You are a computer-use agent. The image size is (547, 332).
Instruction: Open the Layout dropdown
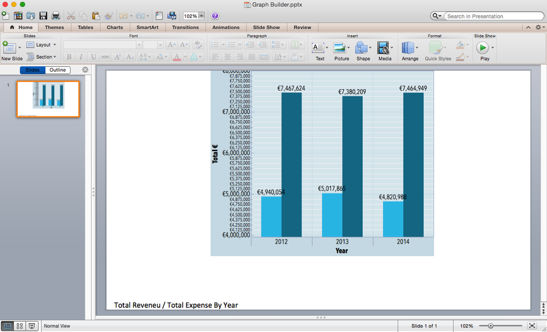click(x=42, y=44)
